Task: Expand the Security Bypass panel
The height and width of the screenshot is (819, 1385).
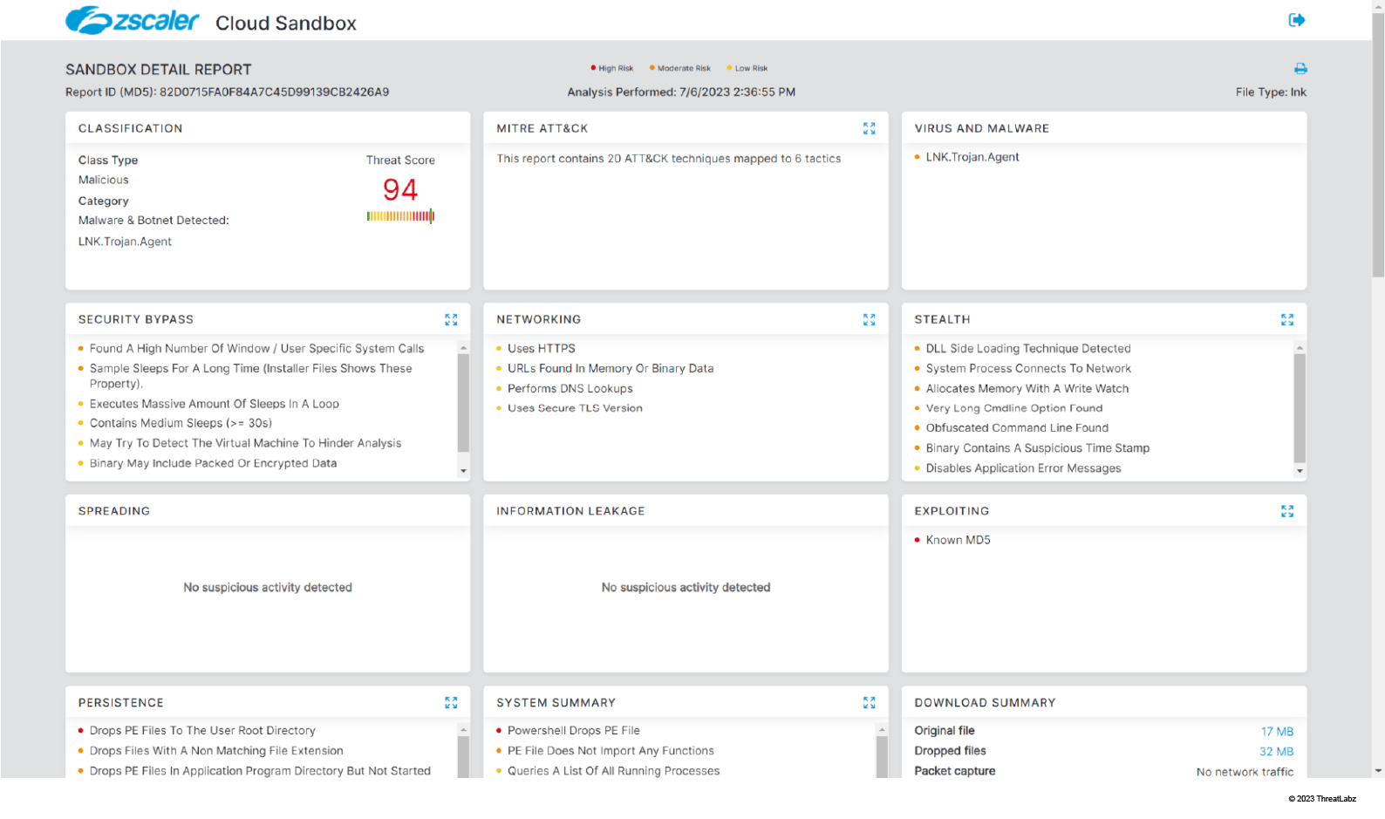Action: pos(451,320)
